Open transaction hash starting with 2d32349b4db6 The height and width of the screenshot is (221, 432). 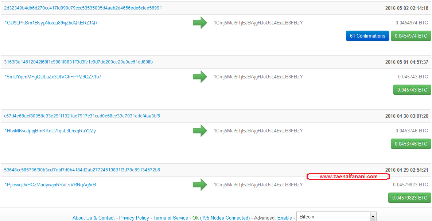[x=83, y=8]
